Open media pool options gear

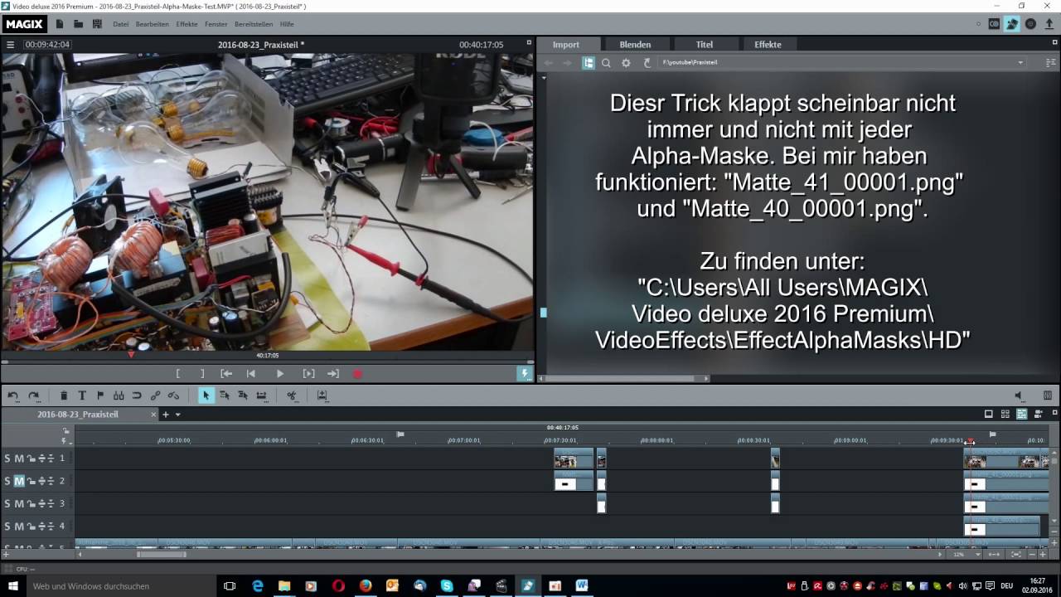626,62
